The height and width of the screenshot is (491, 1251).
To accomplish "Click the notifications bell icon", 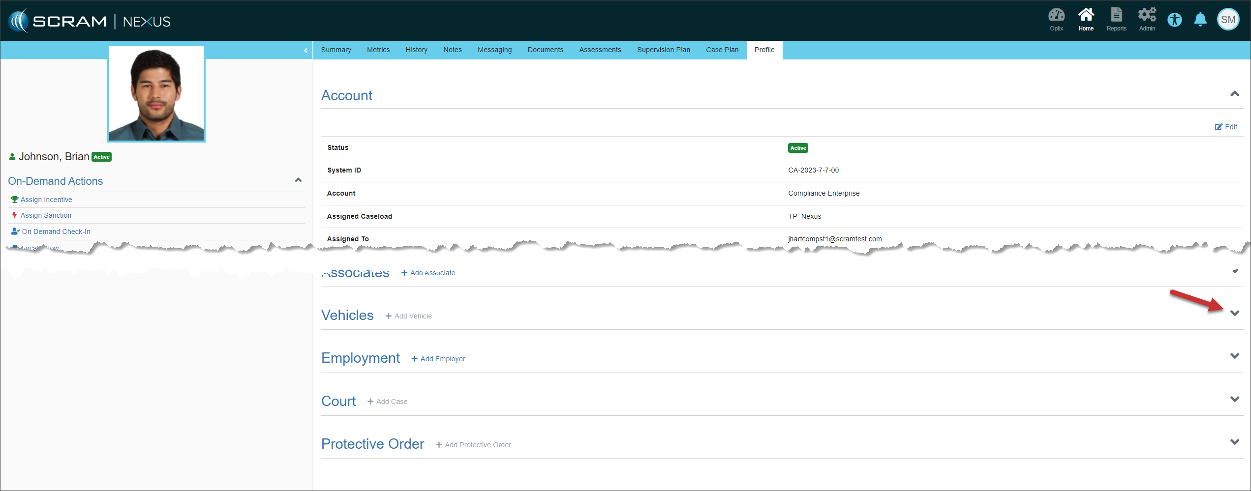I will coord(1200,20).
